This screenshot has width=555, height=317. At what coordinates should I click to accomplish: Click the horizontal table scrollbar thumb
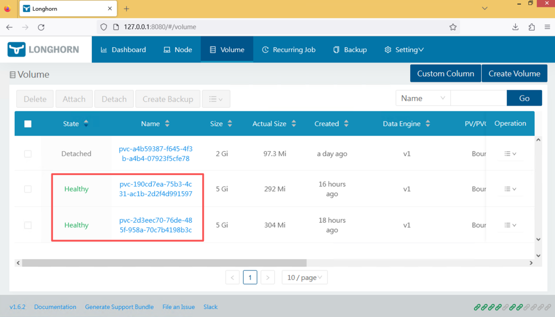164,263
